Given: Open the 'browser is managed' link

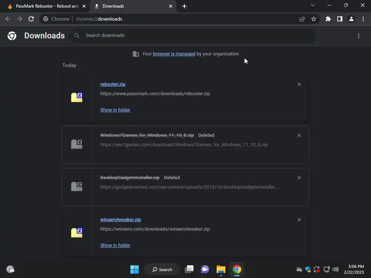Looking at the screenshot, I should coord(174,54).
